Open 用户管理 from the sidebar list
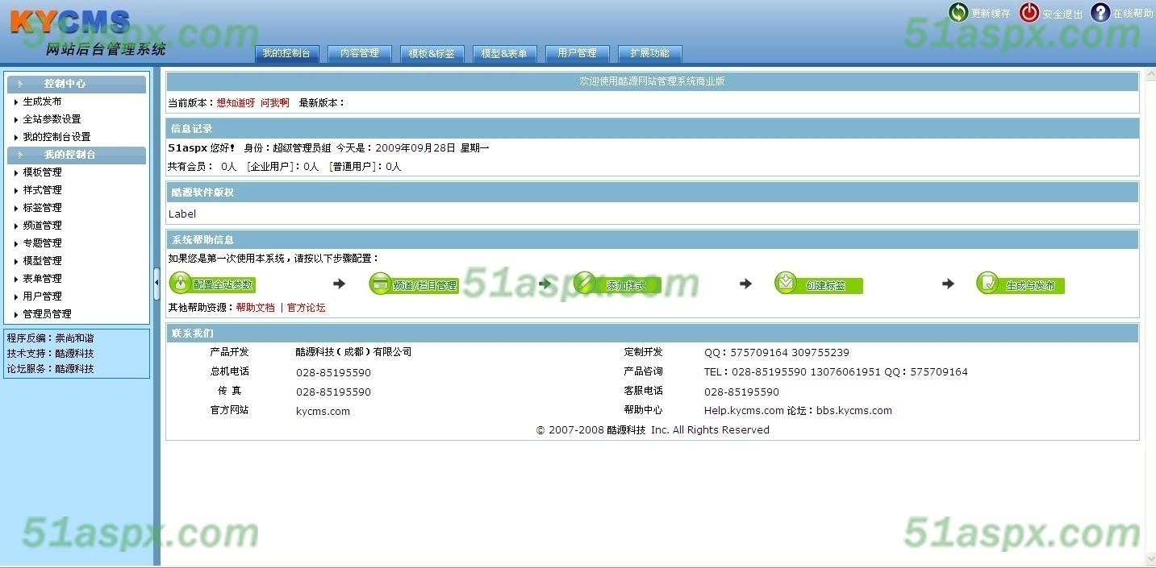This screenshot has width=1156, height=568. coord(42,296)
